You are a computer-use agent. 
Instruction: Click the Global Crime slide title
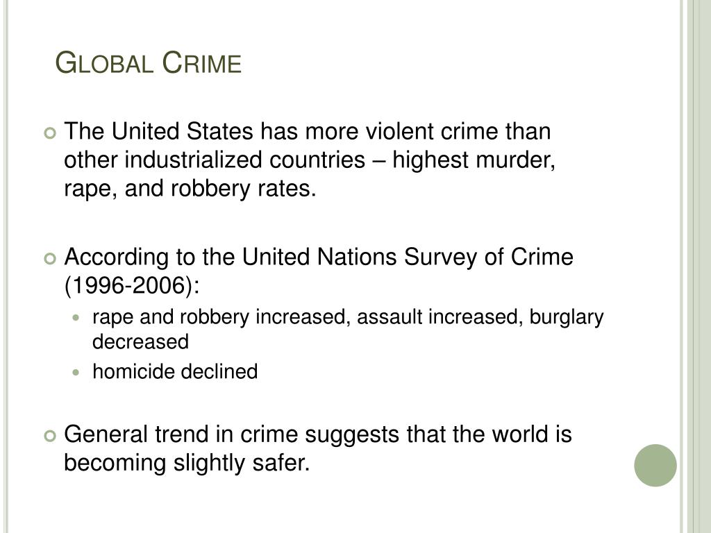tap(149, 62)
